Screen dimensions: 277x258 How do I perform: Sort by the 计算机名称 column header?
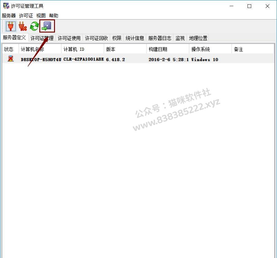tap(40, 49)
